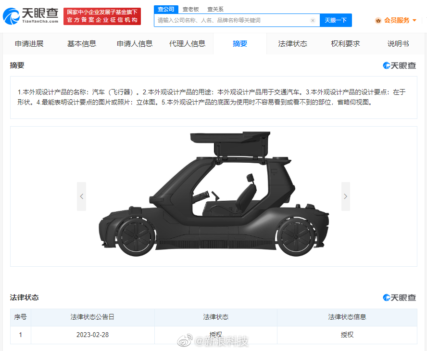Click the 法律状态 section heading
Viewport: 427px width, 351px height.
point(24,298)
